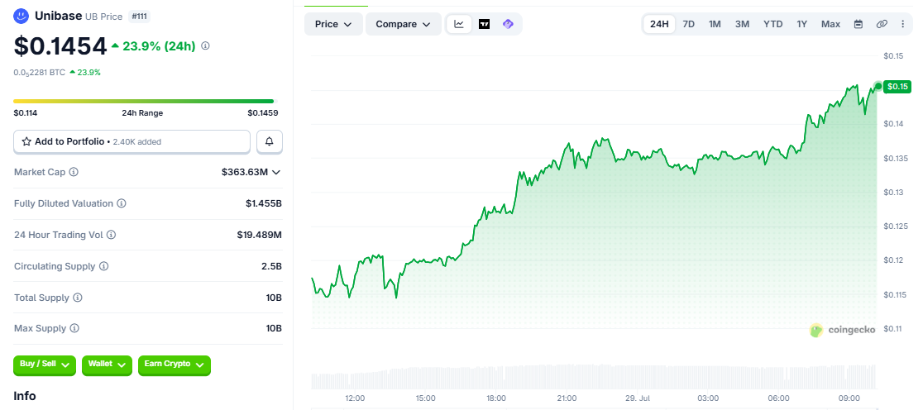Image resolution: width=923 pixels, height=410 pixels.
Task: Select the 1M time range tab
Action: (715, 24)
